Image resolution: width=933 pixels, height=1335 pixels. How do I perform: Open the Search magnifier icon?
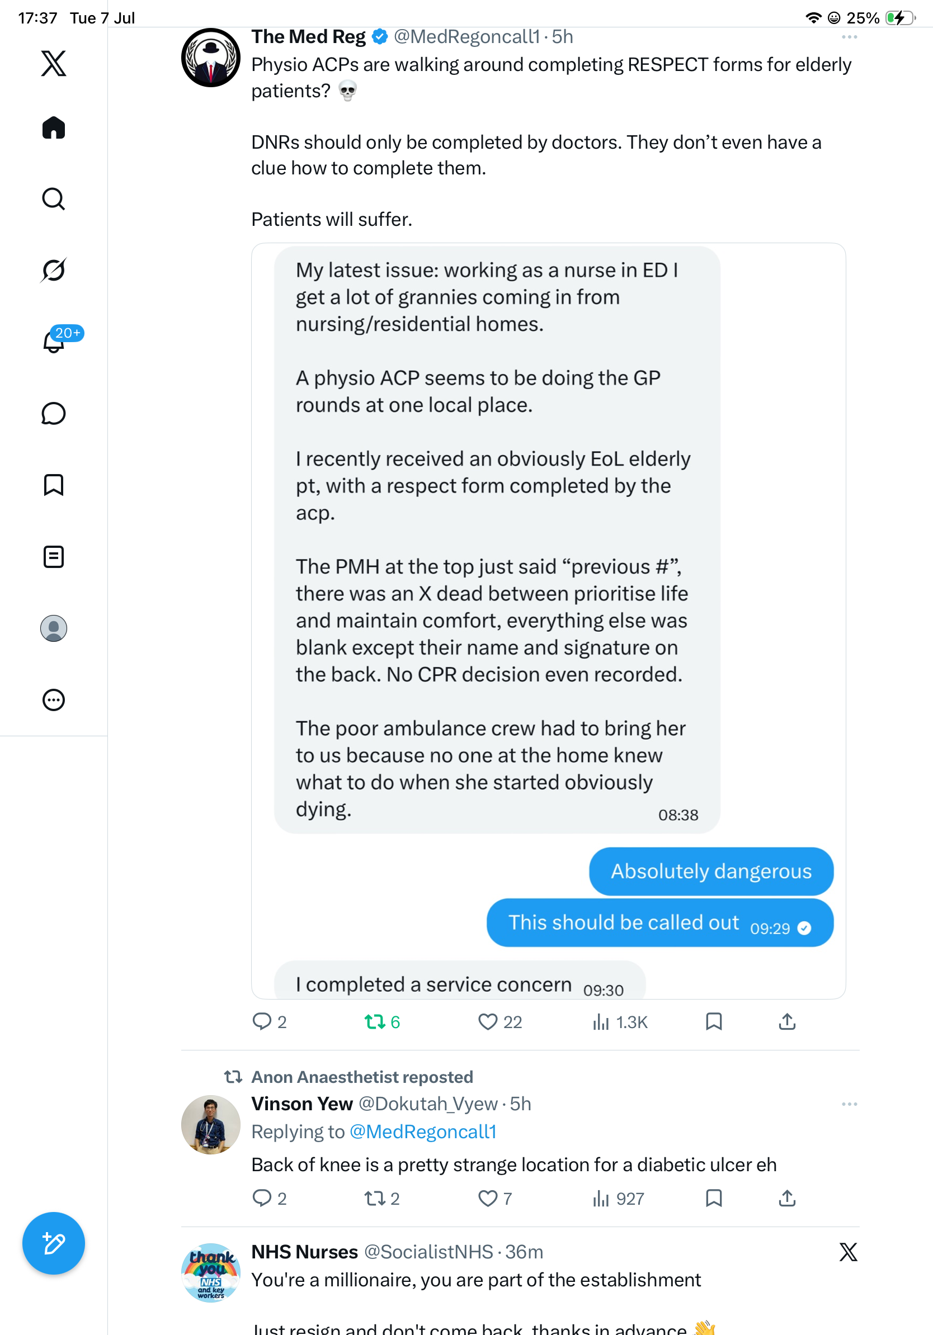pyautogui.click(x=54, y=199)
